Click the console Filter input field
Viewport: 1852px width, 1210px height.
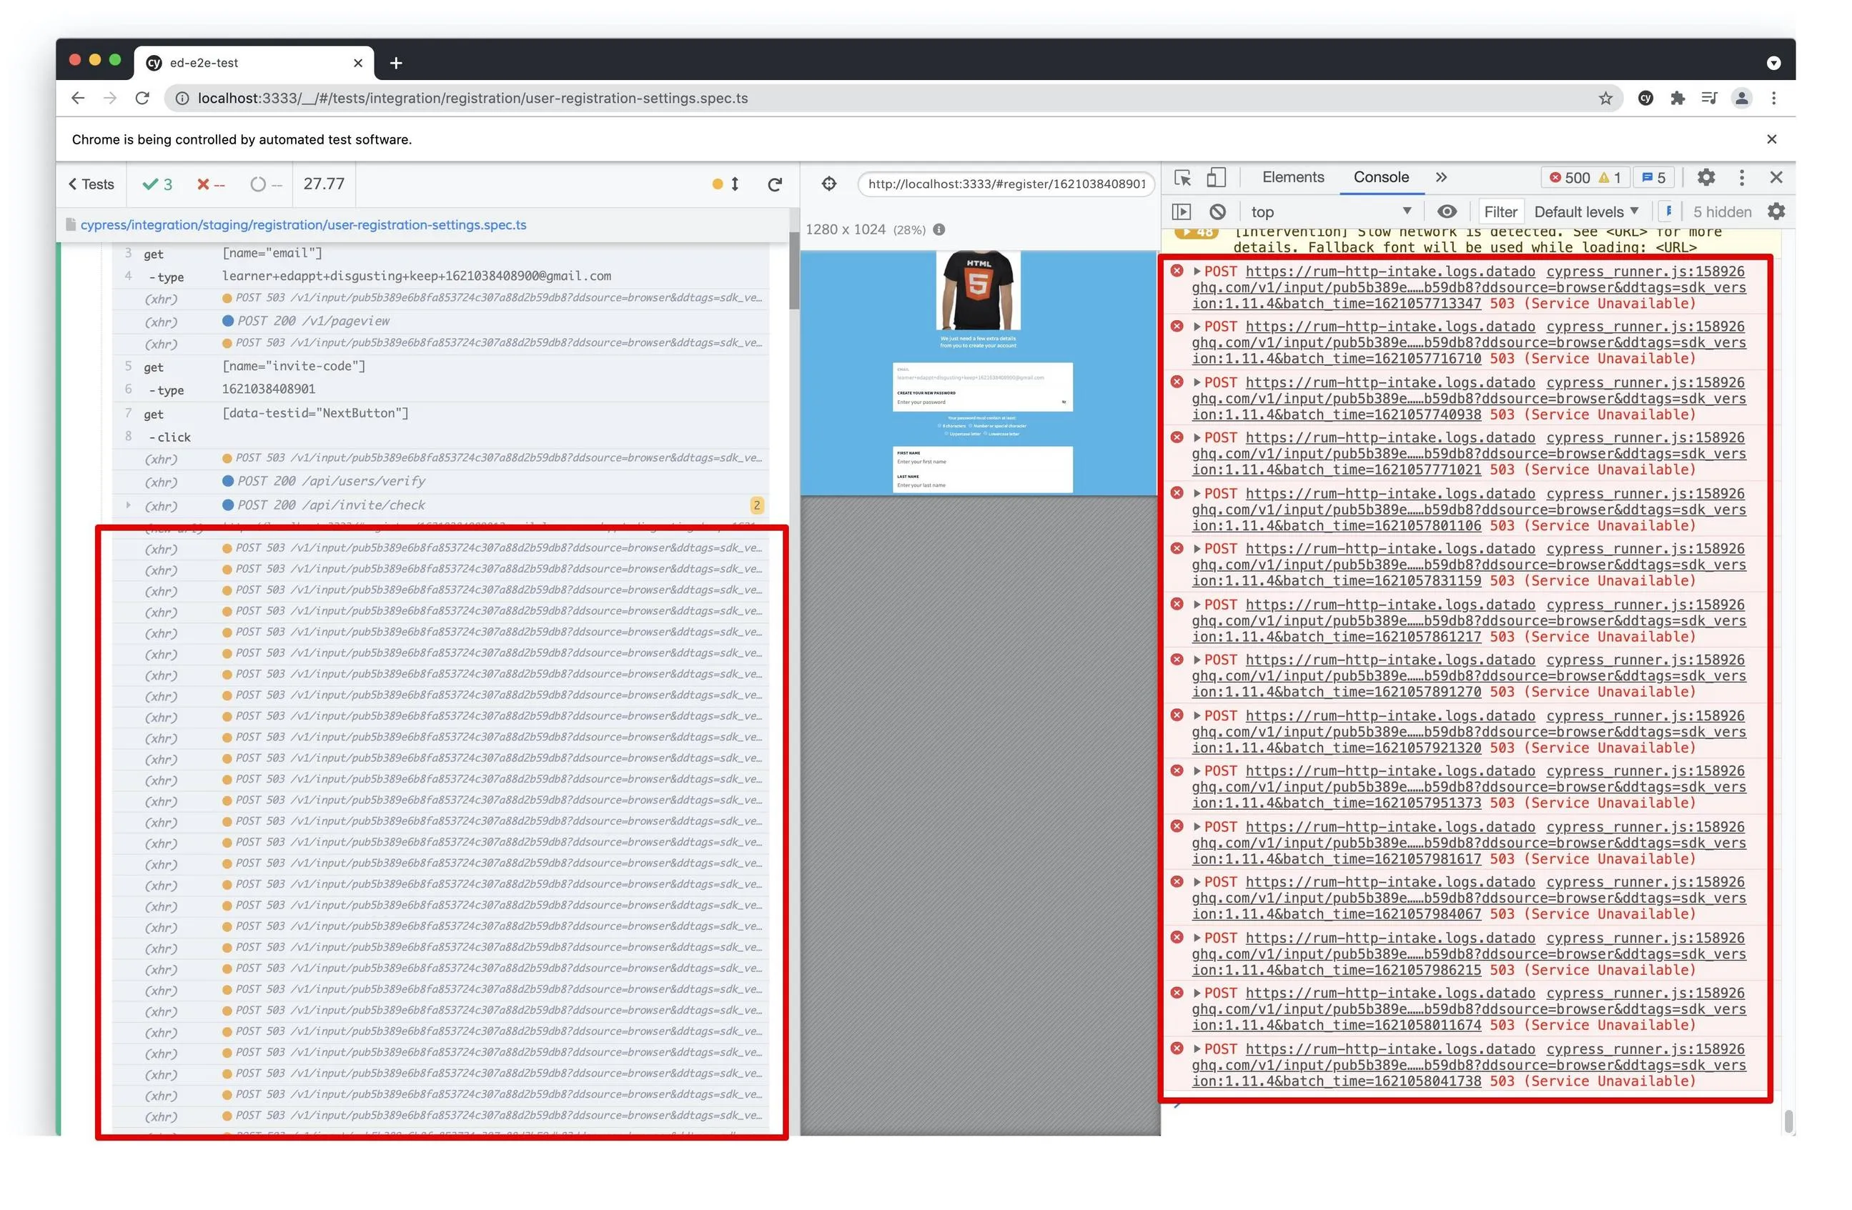pyautogui.click(x=1500, y=212)
